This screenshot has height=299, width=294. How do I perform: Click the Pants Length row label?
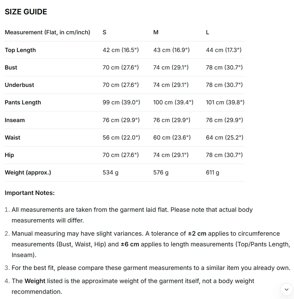(23, 103)
